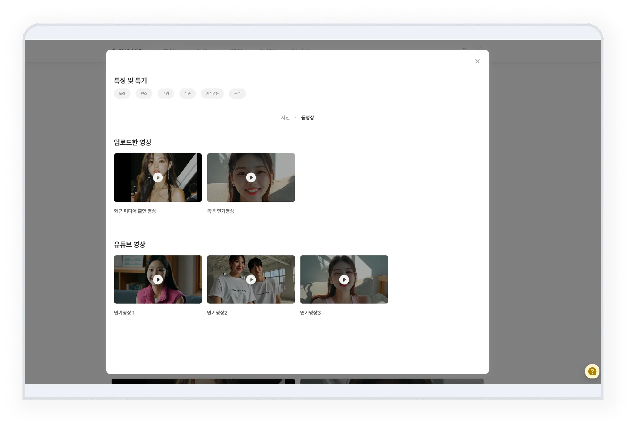Image resolution: width=633 pixels, height=428 pixels.
Task: Select the 수영 tag chip
Action: point(166,93)
